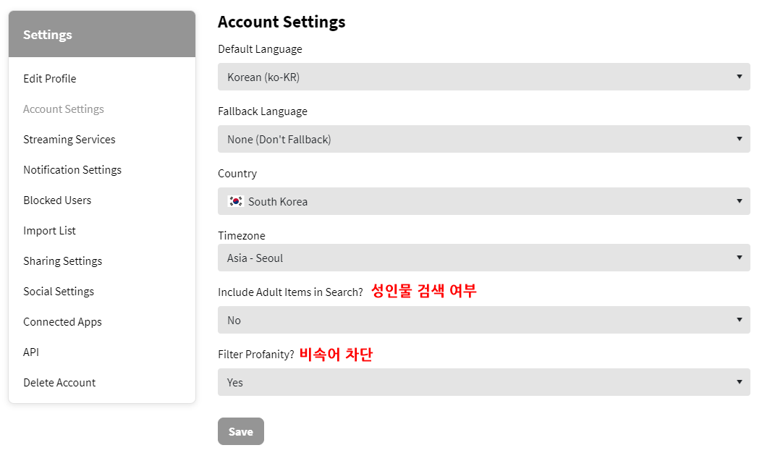Change the Filter Profanity setting from Yes
Viewport: 762px width, 453px height.
(483, 382)
